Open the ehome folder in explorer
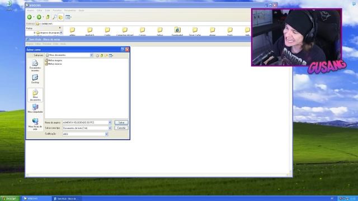The height and width of the screenshot is (201, 358). (x=213, y=31)
